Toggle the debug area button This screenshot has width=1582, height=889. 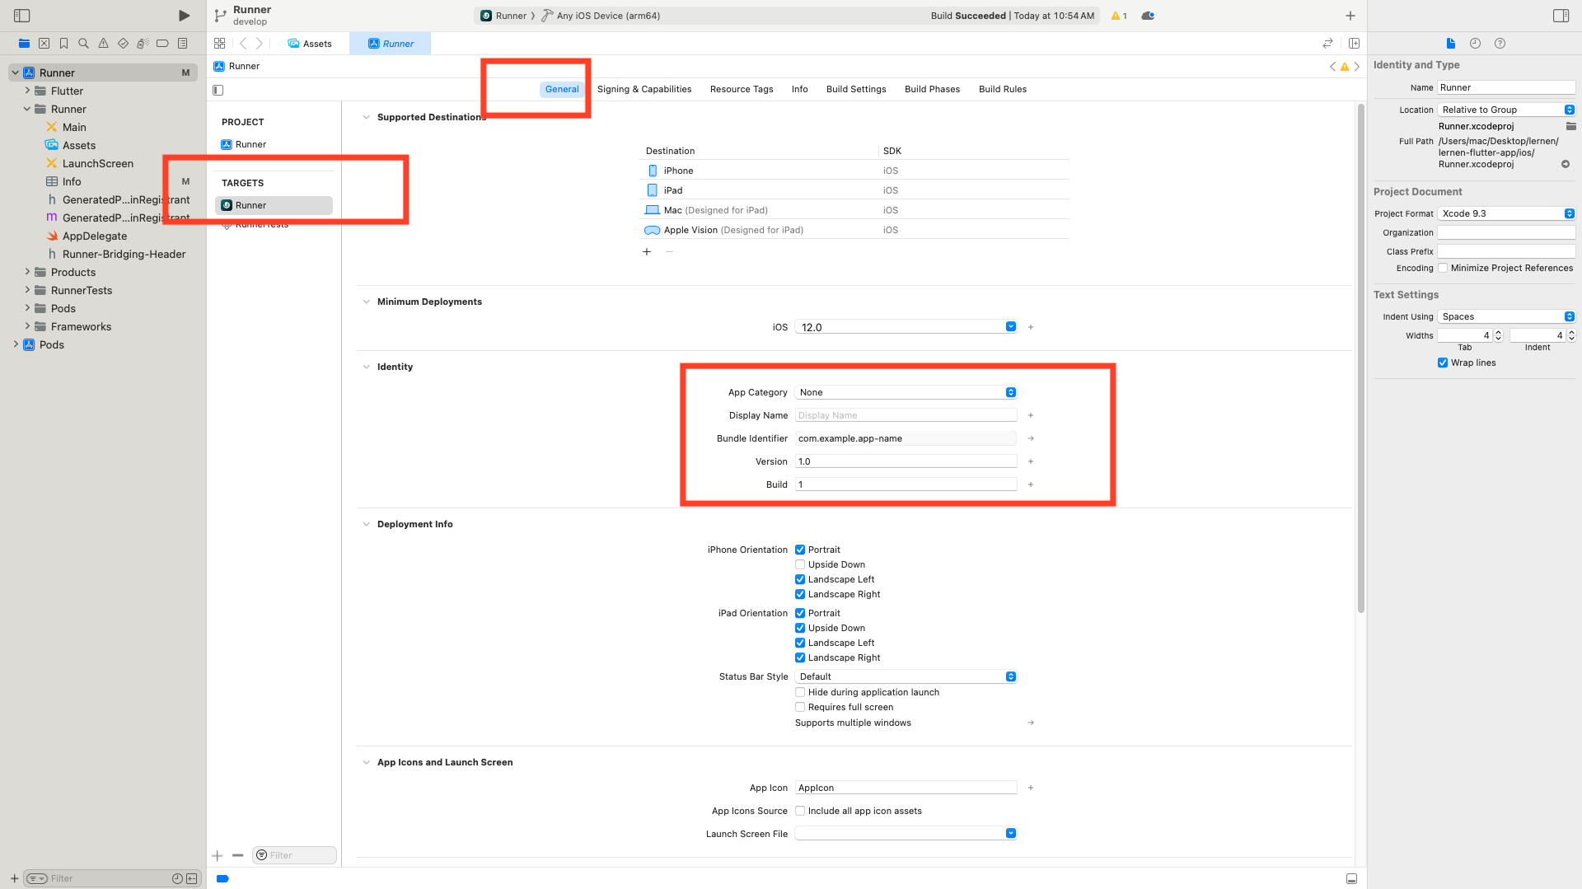[x=1351, y=878]
